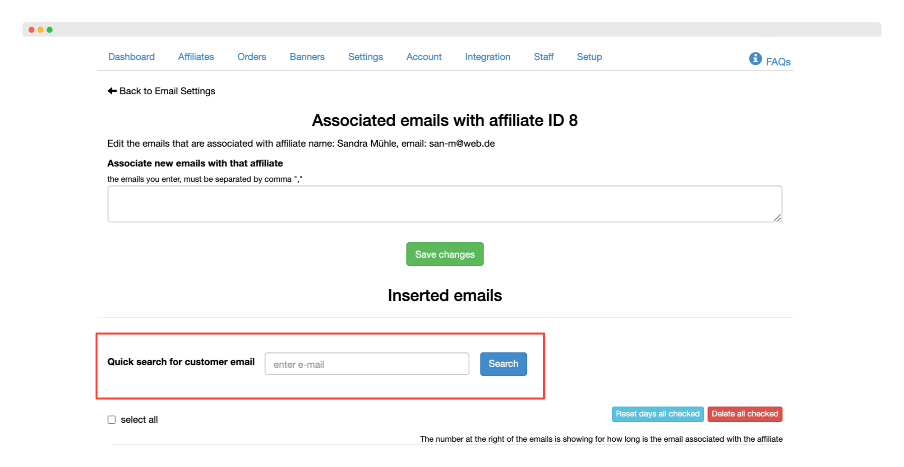
Task: Click the Save changes button
Action: point(445,254)
